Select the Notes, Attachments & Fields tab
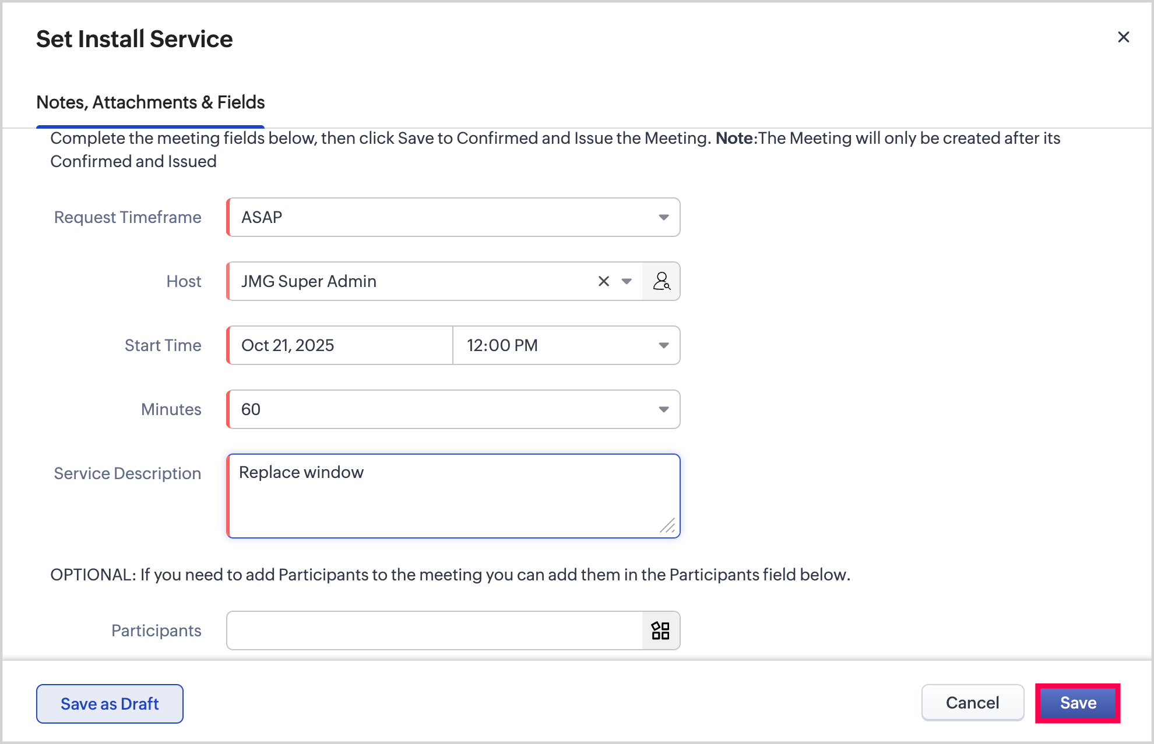 coord(150,102)
